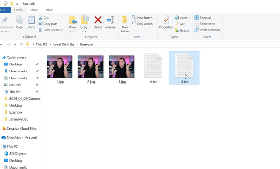Click the Properties icon
Screen dimensions: 280x169
[166, 20]
